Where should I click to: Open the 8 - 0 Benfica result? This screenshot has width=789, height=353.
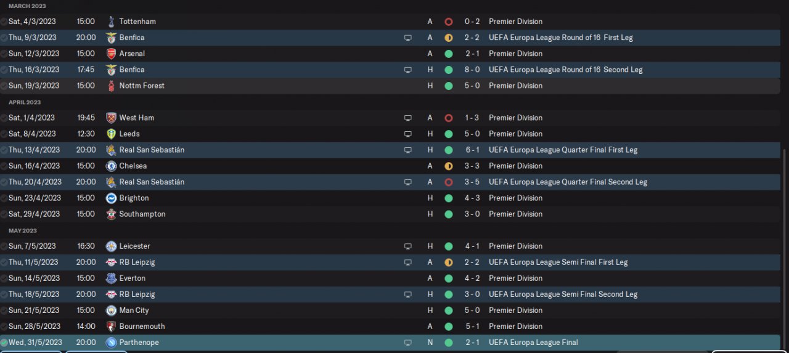pyautogui.click(x=472, y=70)
